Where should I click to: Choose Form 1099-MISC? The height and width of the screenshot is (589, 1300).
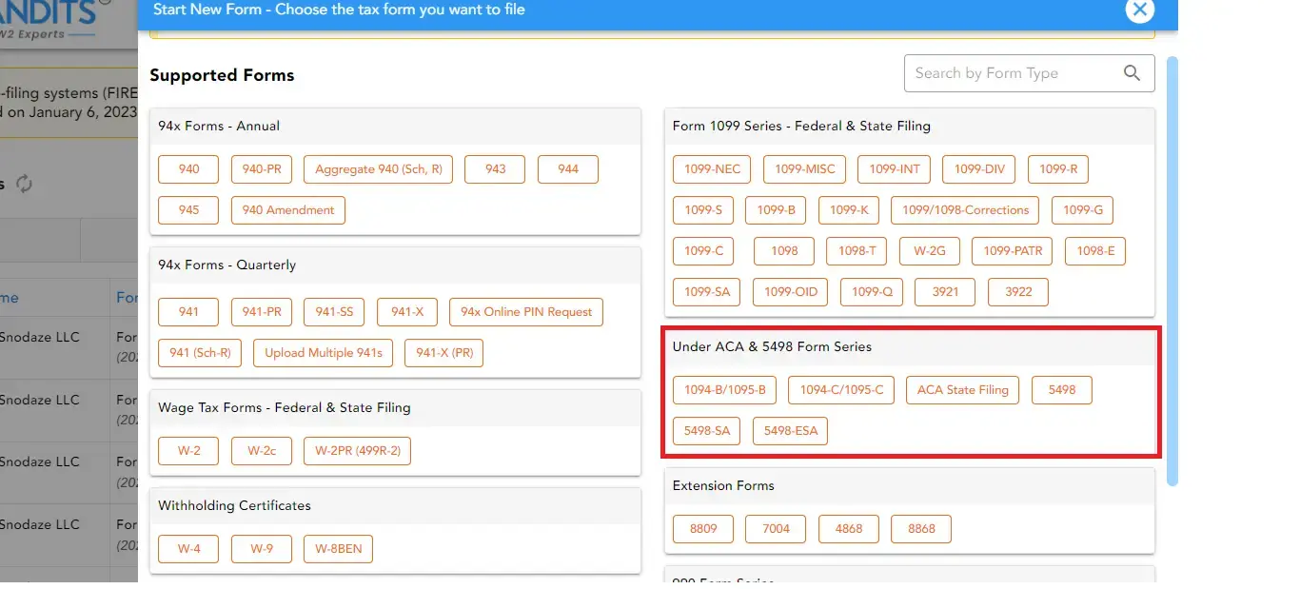pyautogui.click(x=805, y=169)
